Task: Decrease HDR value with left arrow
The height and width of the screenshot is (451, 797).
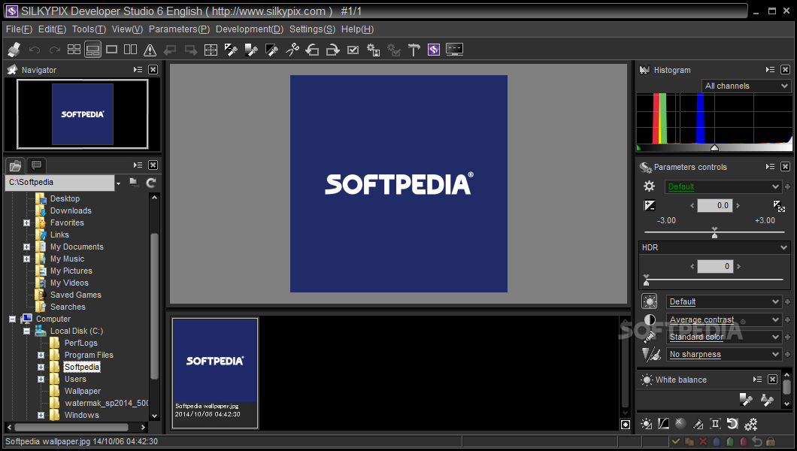Action: pyautogui.click(x=692, y=266)
